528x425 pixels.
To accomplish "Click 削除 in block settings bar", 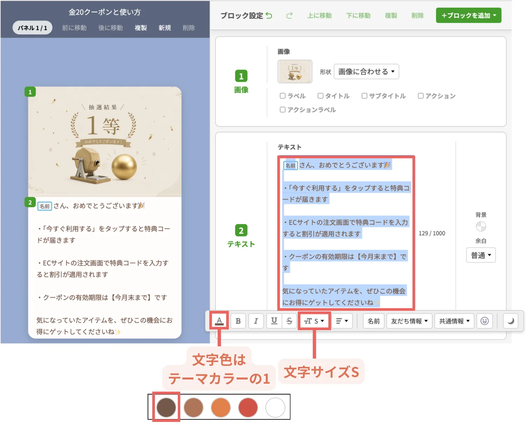I will tap(417, 15).
